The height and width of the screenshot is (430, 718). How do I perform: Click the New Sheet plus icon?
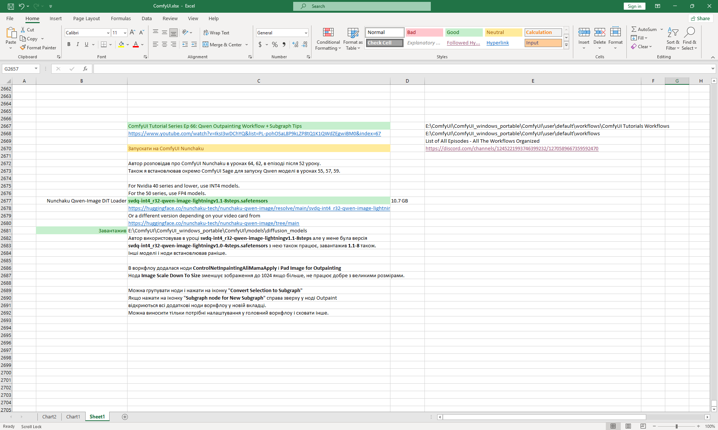click(x=125, y=417)
